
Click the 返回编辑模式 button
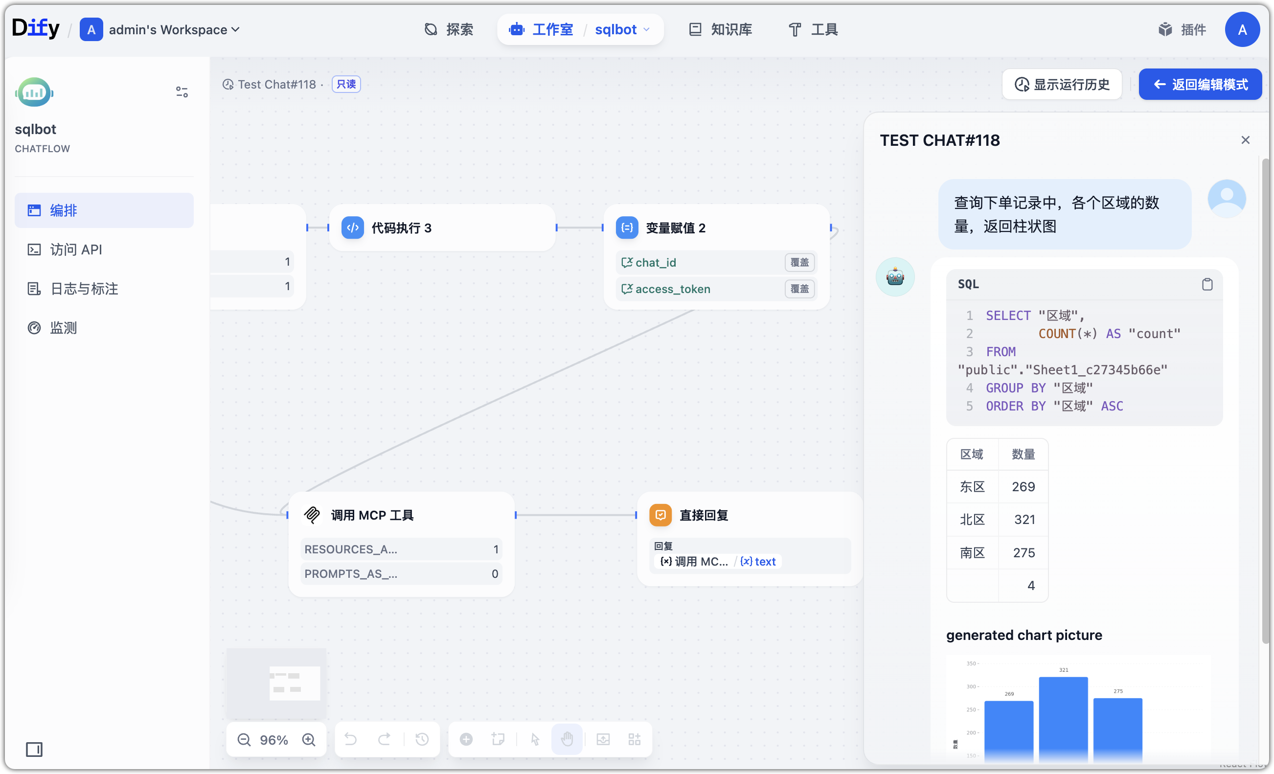(1201, 84)
